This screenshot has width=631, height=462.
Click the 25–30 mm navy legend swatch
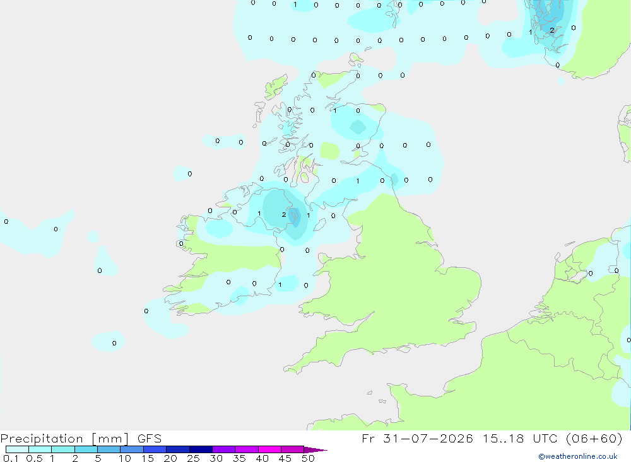pos(201,449)
